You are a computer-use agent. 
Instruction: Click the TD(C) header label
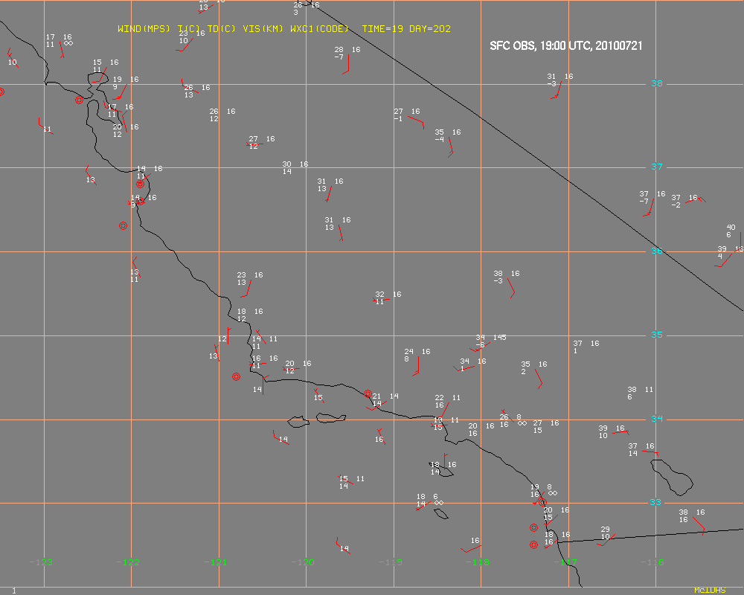pyautogui.click(x=221, y=28)
